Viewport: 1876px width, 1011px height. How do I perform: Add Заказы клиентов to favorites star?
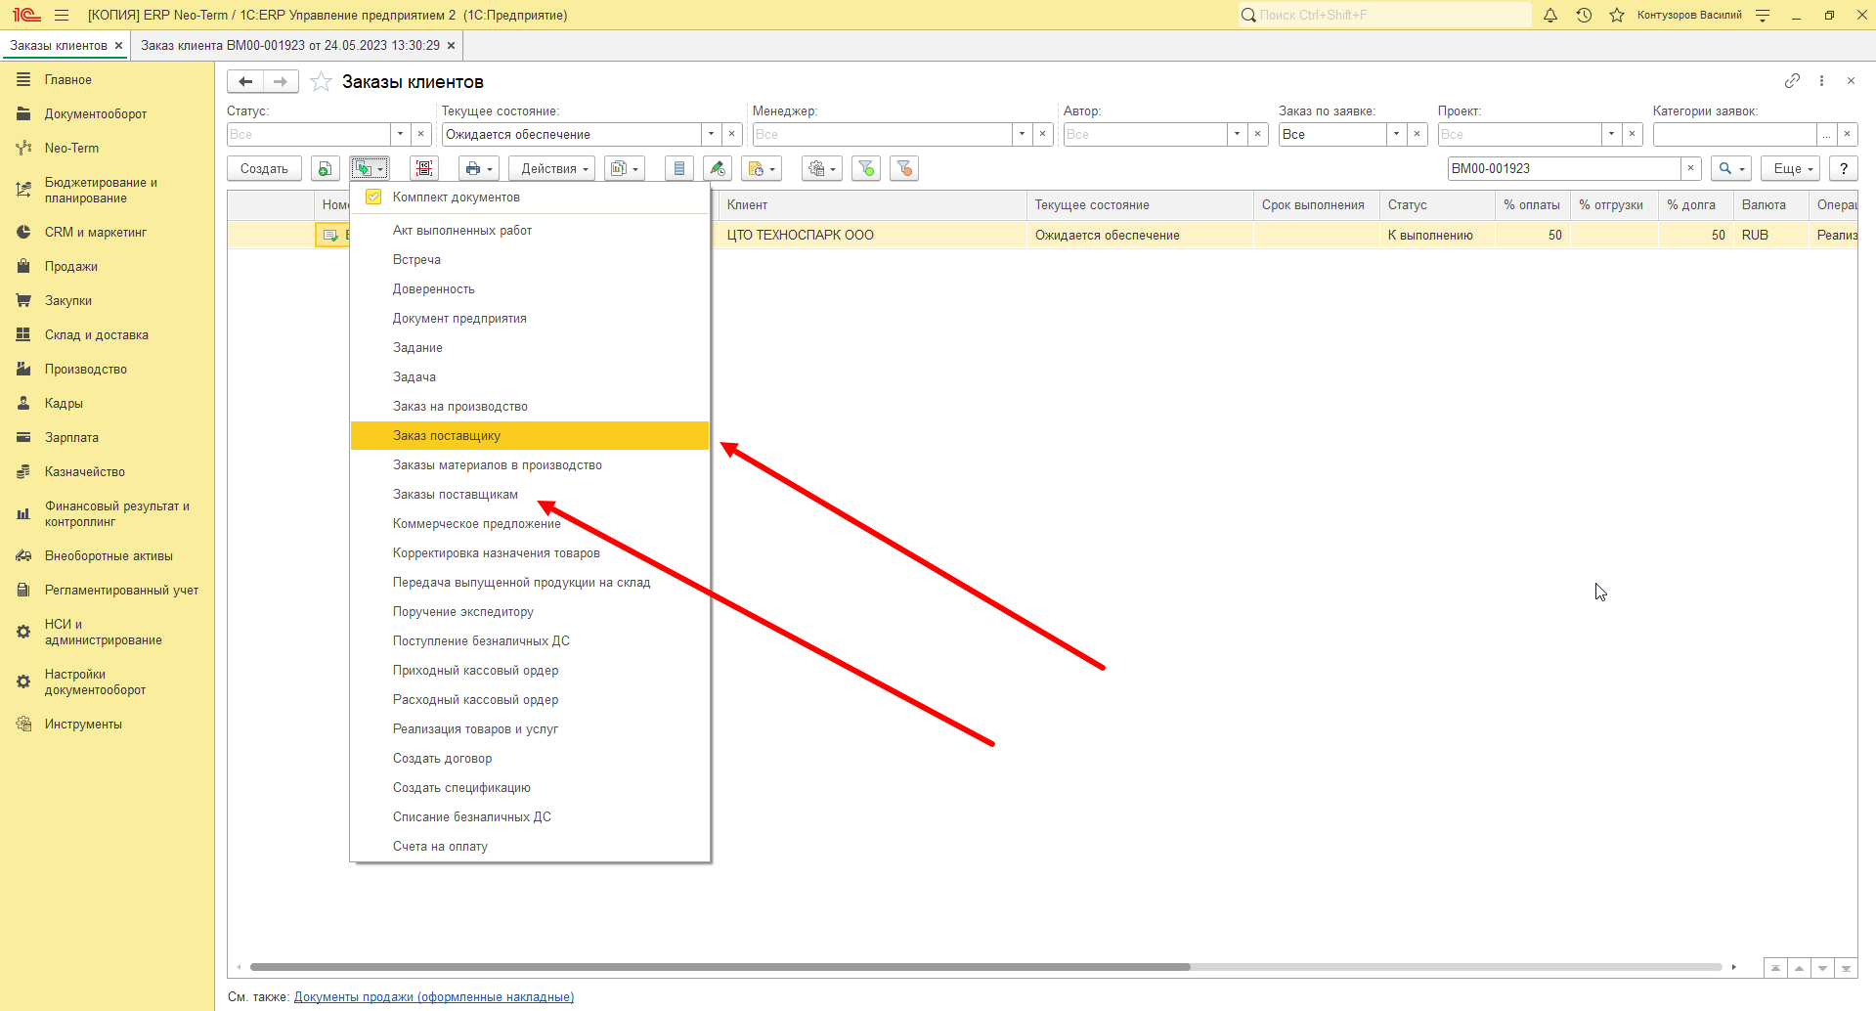(321, 82)
